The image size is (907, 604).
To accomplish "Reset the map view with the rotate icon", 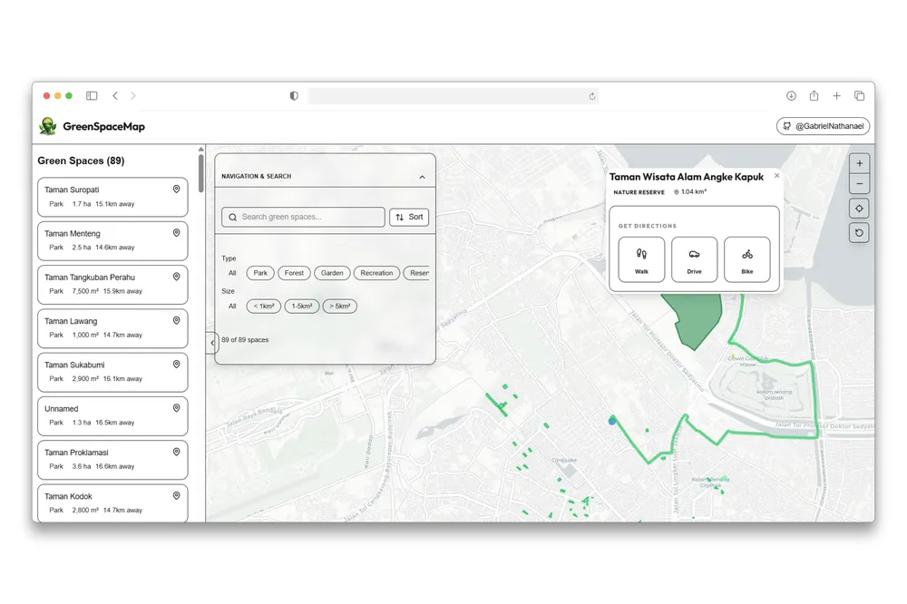I will pos(859,233).
